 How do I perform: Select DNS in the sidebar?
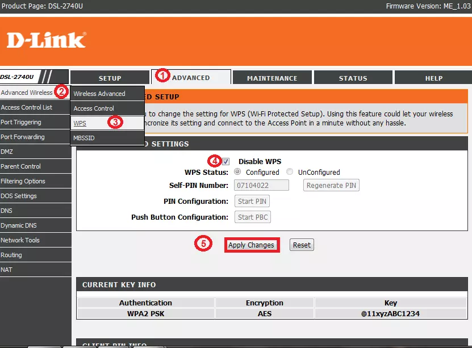[x=35, y=211]
